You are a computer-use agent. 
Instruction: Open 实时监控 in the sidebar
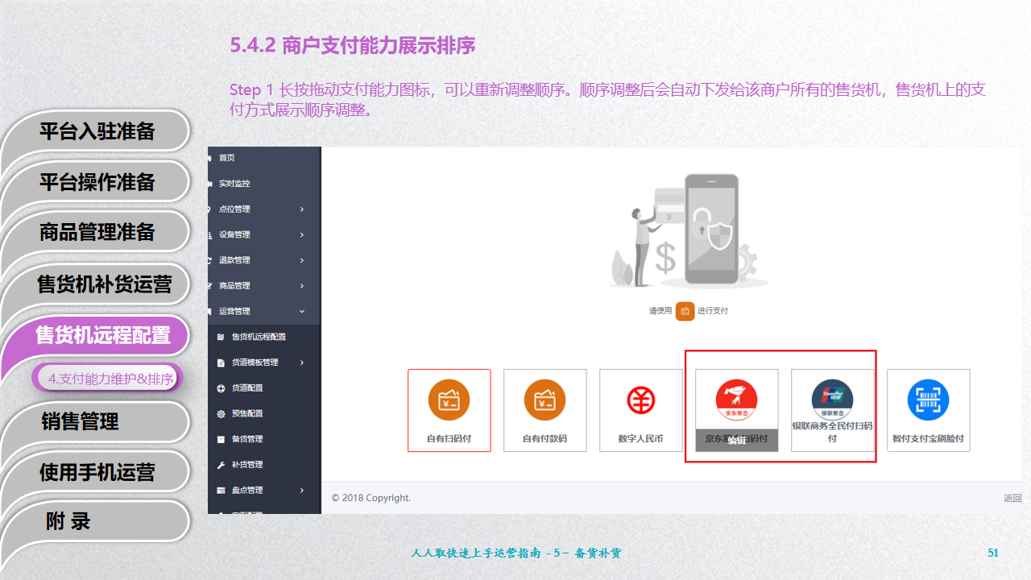(234, 184)
